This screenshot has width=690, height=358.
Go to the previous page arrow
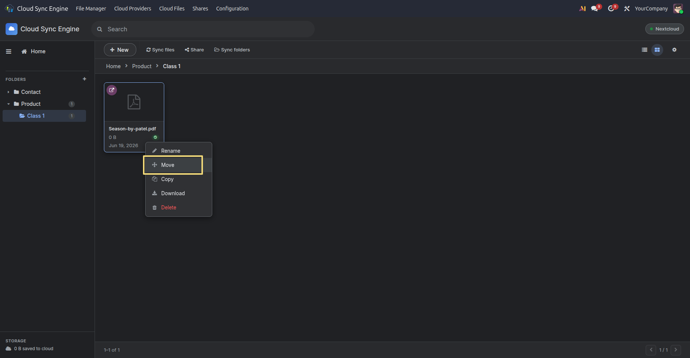point(651,350)
